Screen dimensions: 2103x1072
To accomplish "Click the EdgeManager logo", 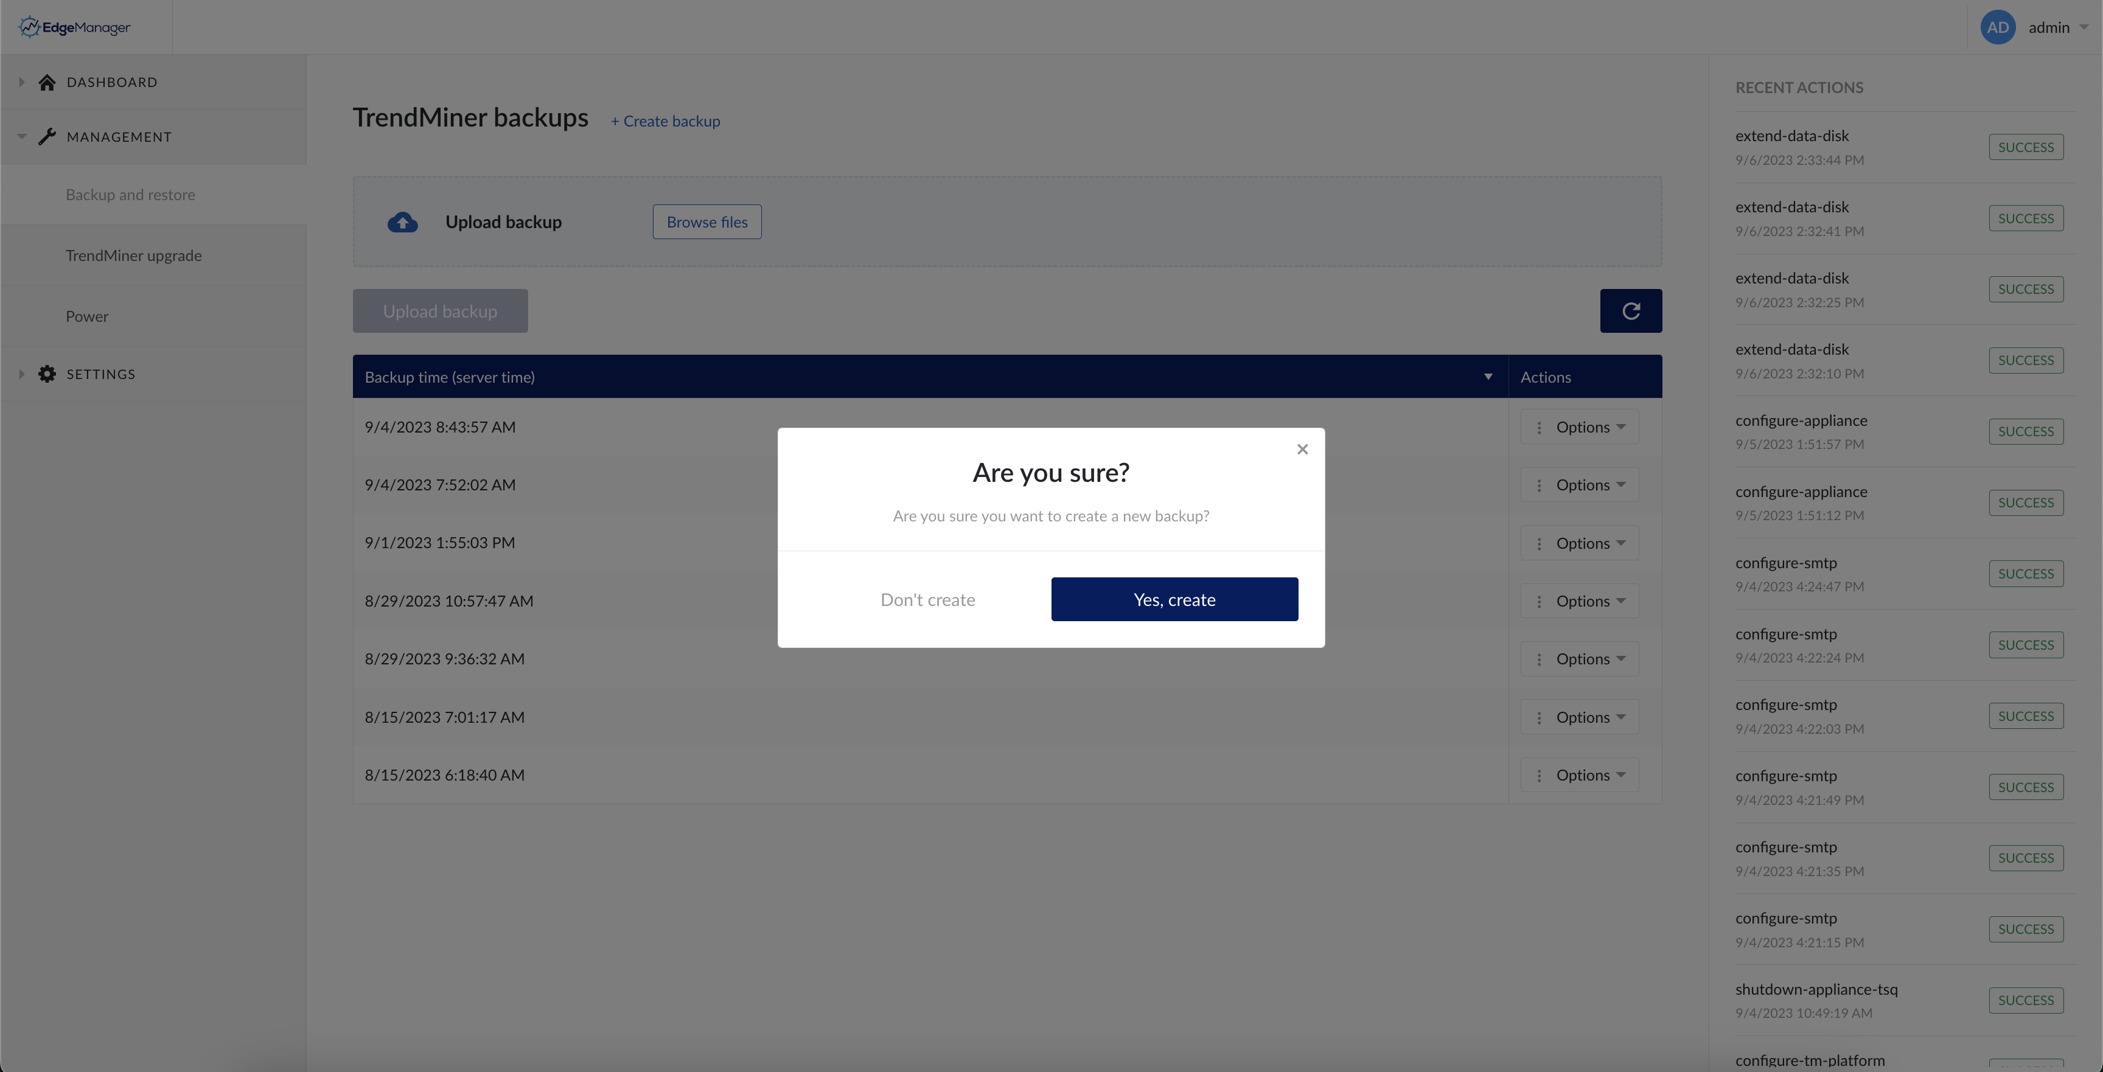I will tap(74, 27).
